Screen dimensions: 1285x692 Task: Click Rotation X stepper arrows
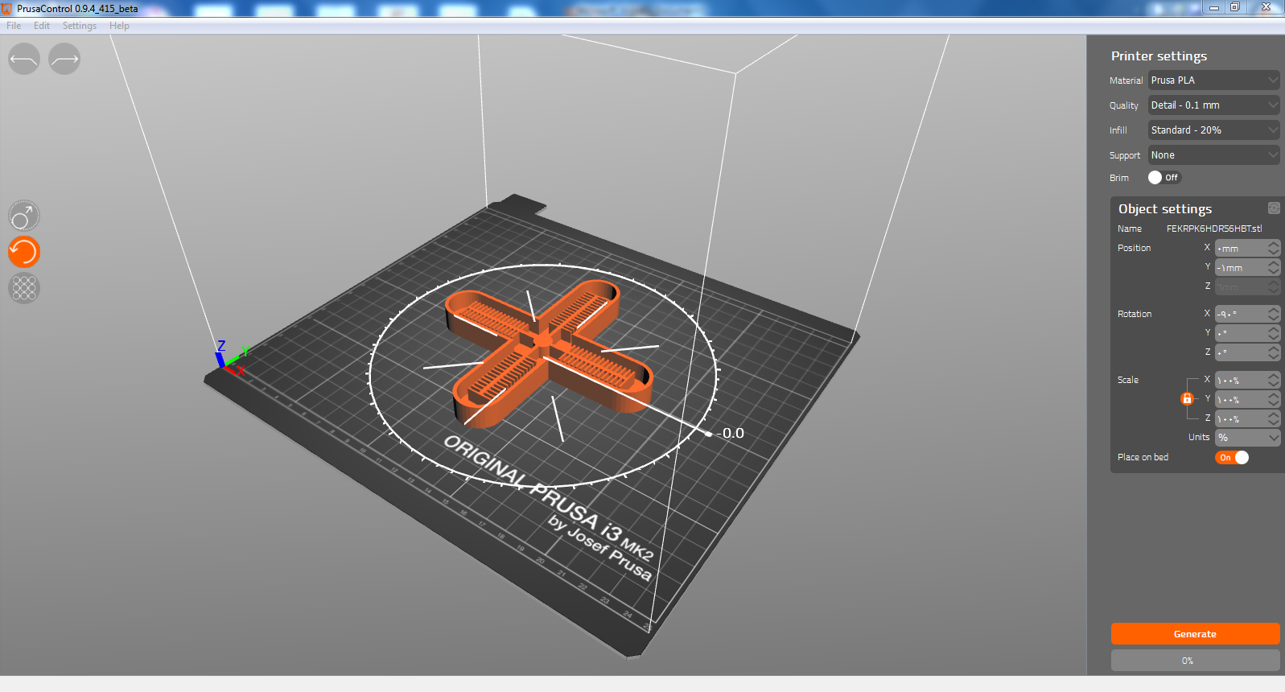coord(1274,314)
